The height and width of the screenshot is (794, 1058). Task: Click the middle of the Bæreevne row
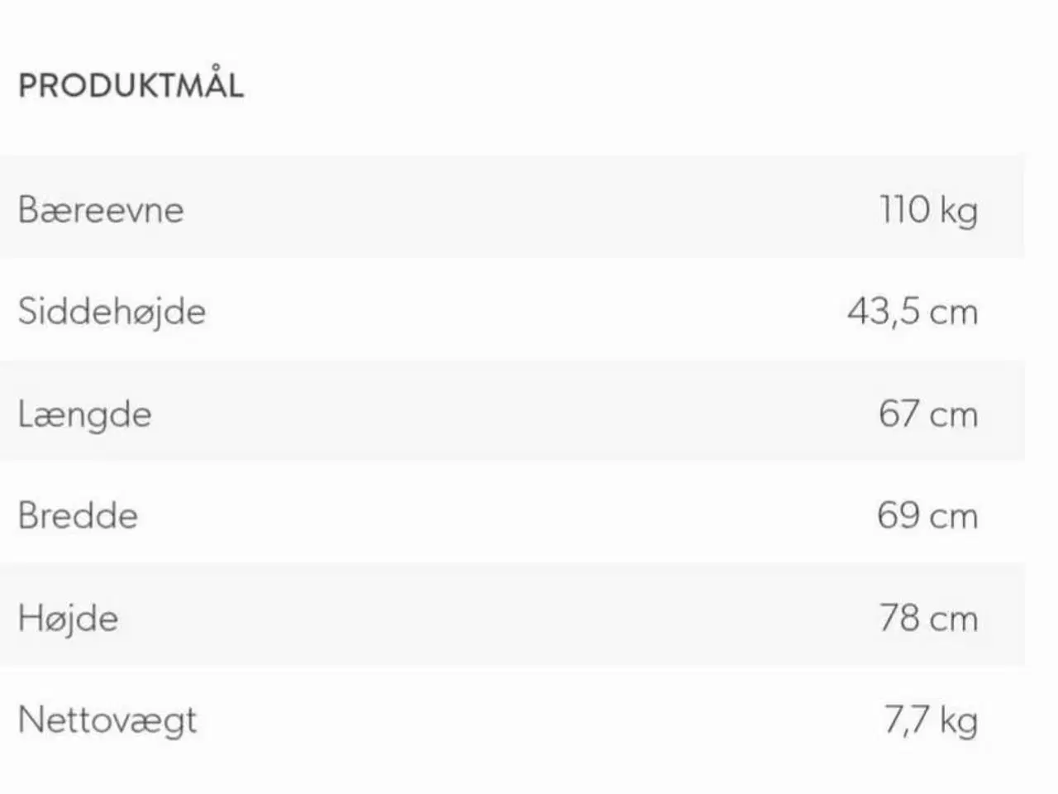pyautogui.click(x=512, y=208)
